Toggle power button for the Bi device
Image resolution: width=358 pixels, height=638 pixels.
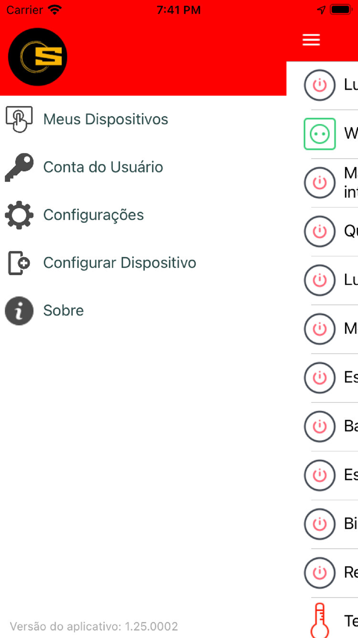point(319,524)
